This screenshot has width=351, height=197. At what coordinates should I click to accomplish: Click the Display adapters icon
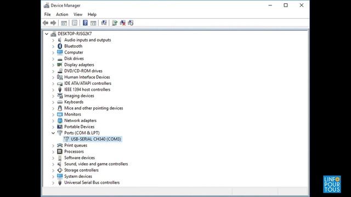coord(60,65)
